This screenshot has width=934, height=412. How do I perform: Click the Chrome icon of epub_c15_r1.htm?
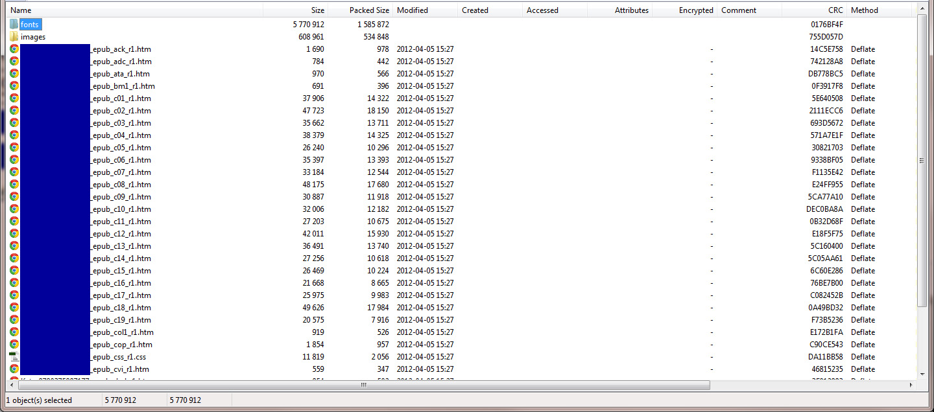click(x=14, y=270)
